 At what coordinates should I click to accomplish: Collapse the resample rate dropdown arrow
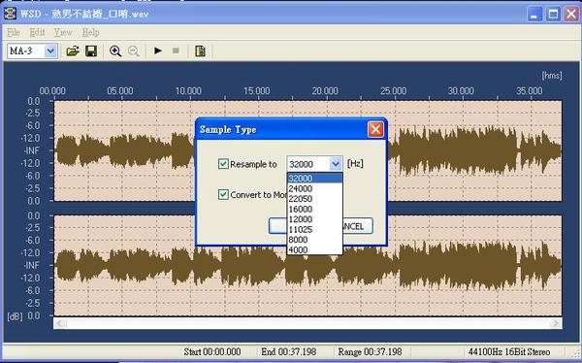tap(336, 163)
